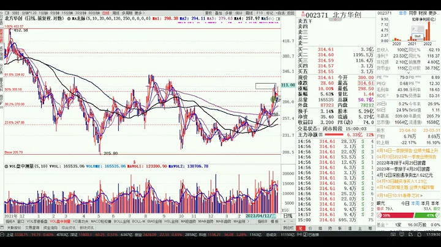Image resolution: width=441 pixels, height=247 pixels.
Task: Select the 财报 tab in the finance panel
Action: point(423,13)
